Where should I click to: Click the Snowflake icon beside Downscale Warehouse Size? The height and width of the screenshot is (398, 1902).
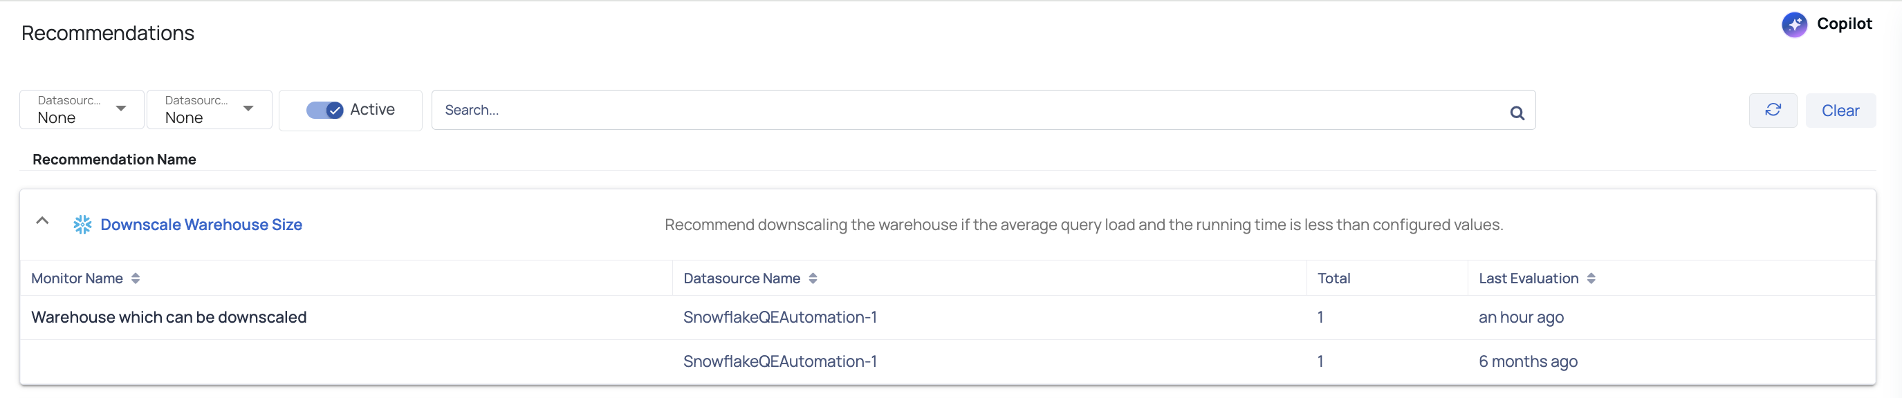(82, 224)
